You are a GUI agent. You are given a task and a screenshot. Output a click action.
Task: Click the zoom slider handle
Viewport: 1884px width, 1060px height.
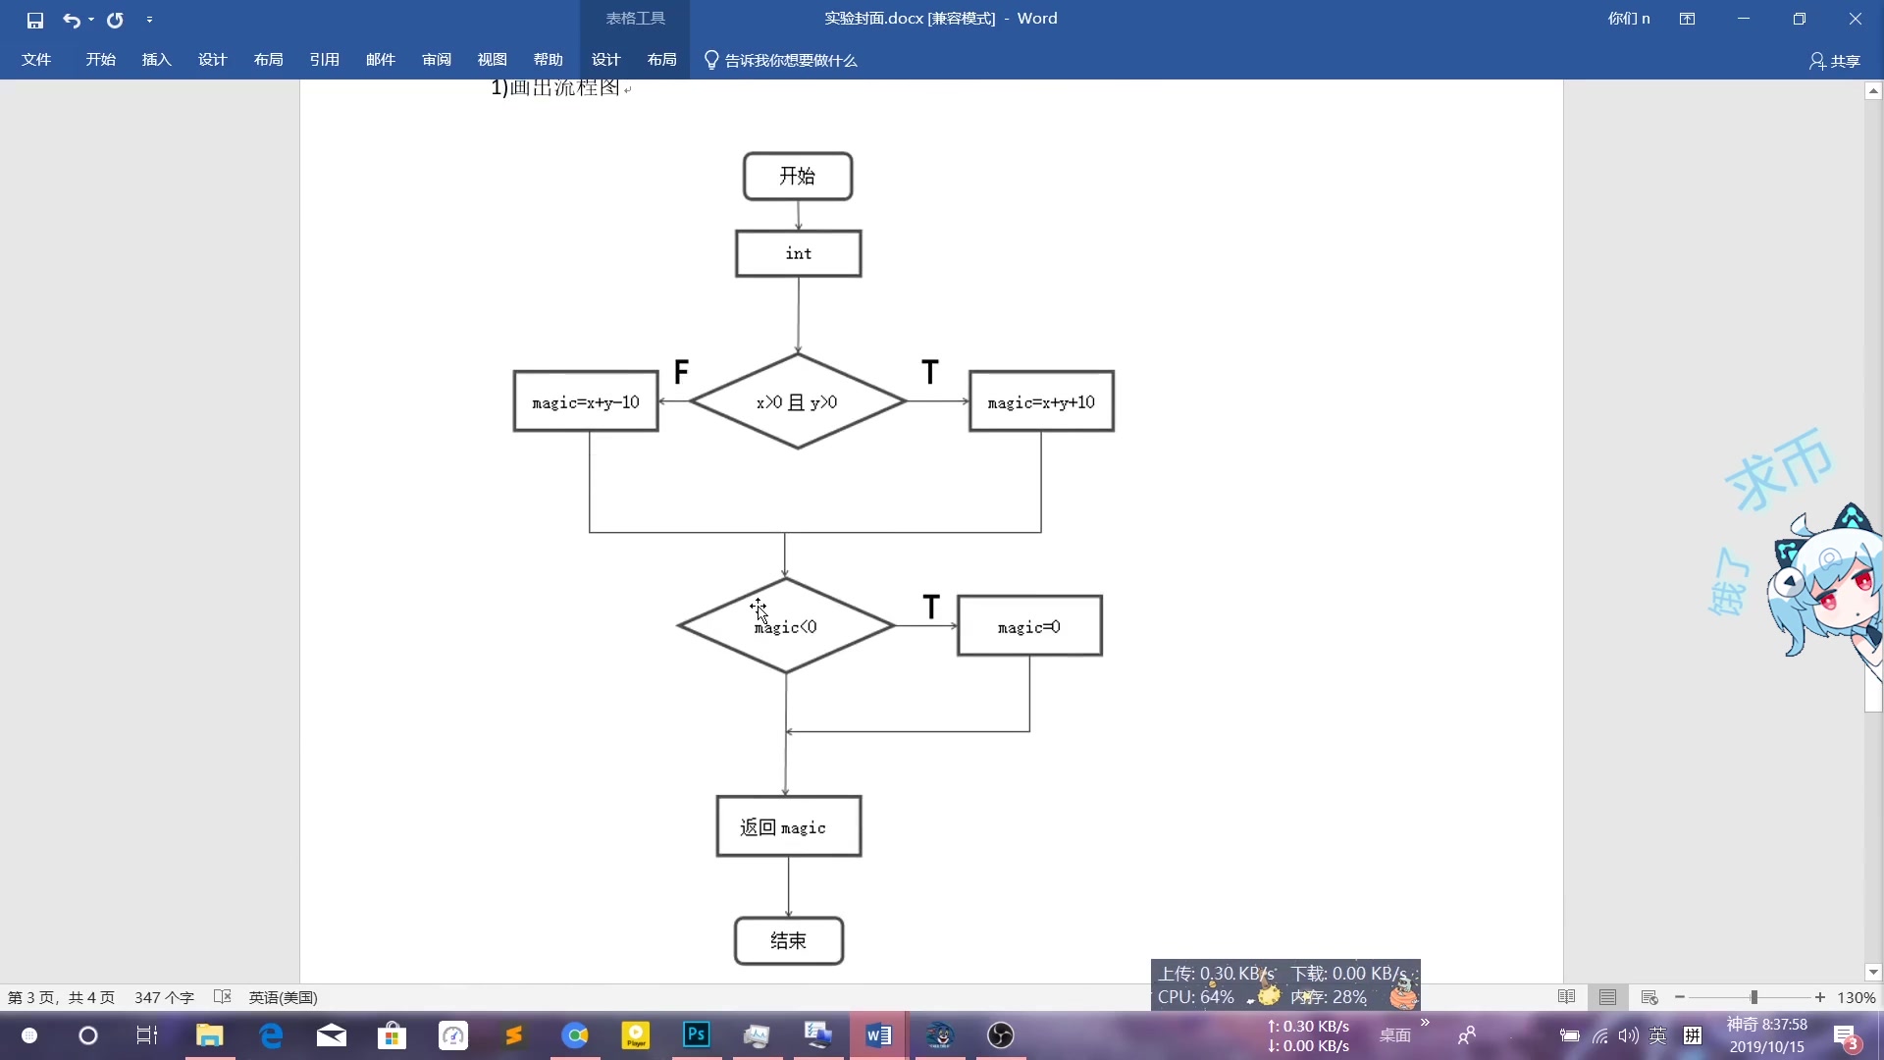[x=1753, y=997]
